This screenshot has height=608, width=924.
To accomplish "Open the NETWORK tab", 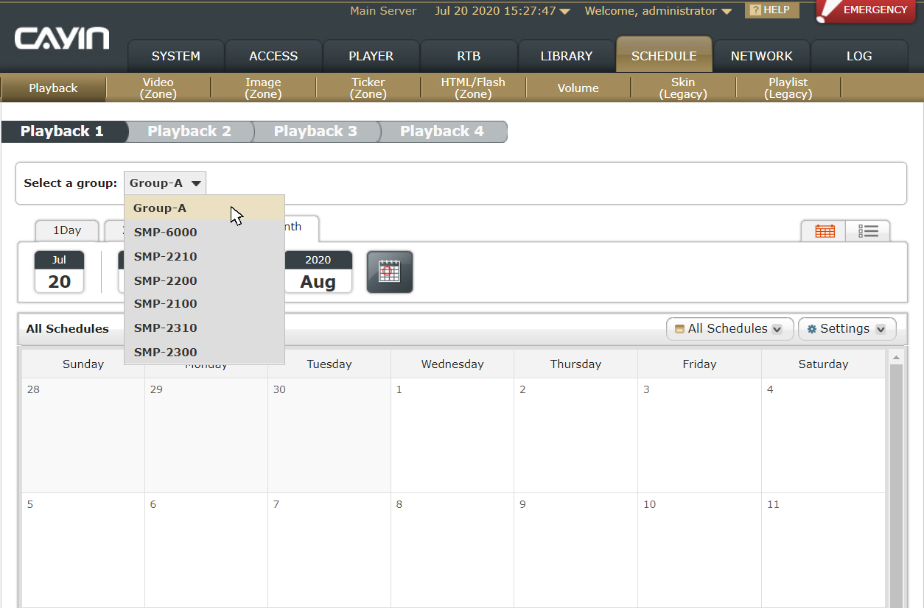I will tap(762, 56).
